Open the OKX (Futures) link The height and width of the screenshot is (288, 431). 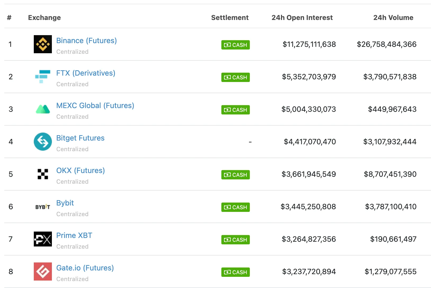81,170
